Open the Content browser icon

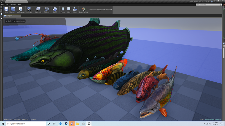[x=13, y=10]
